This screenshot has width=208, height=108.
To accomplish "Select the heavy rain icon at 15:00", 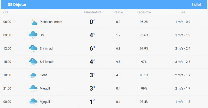I will click(33, 62).
